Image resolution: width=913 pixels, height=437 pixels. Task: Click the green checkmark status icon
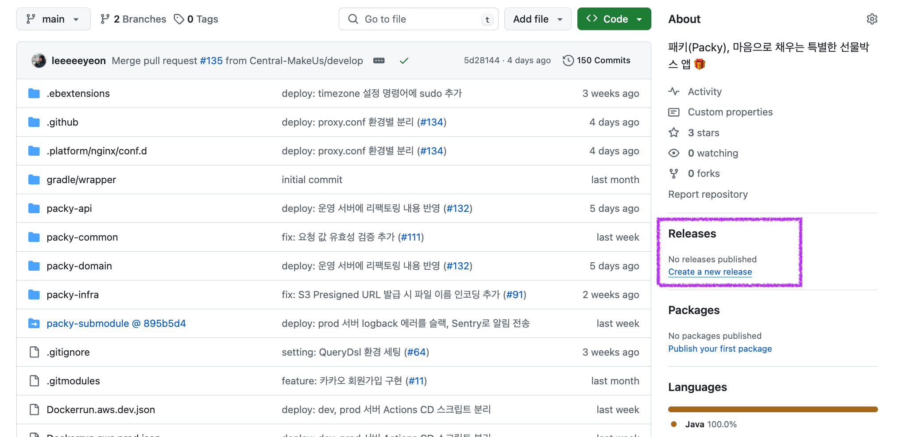coord(403,60)
